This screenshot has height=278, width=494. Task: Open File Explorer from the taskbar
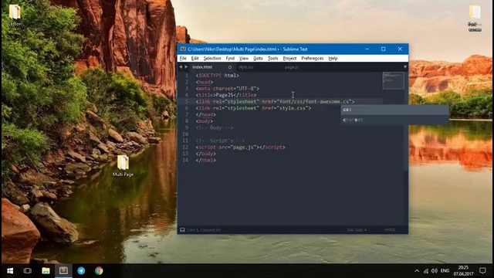tap(46, 271)
